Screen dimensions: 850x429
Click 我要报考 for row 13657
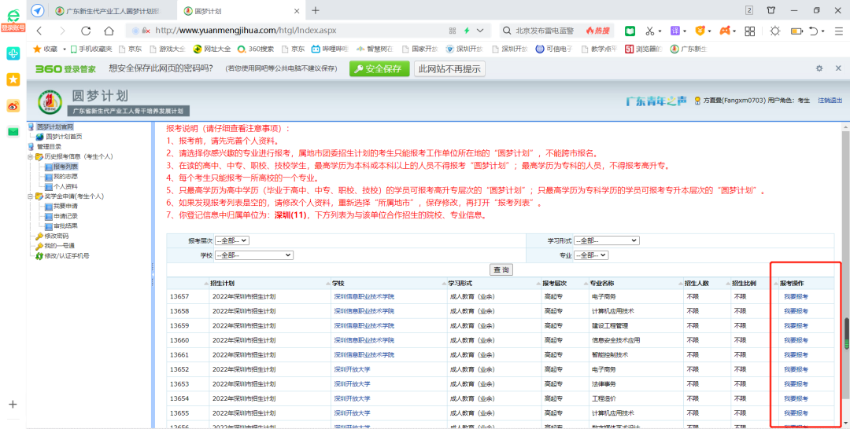(795, 297)
